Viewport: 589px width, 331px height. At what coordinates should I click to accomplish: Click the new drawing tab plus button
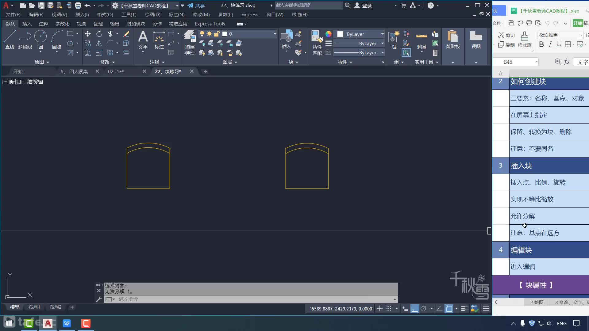coord(205,71)
